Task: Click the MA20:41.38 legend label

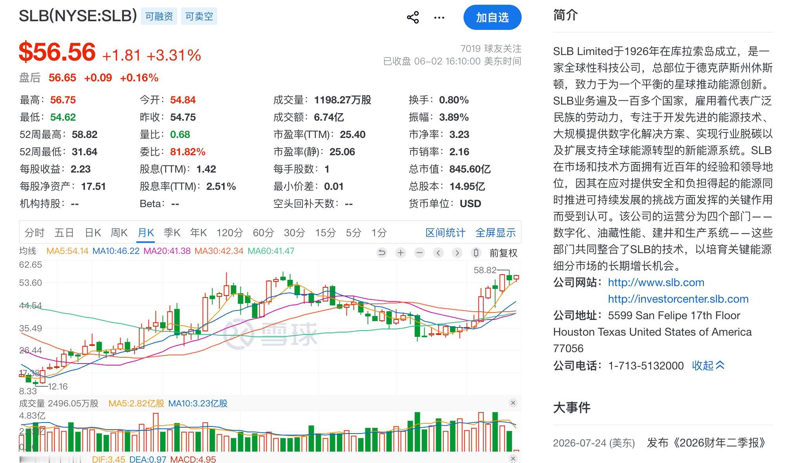Action: tap(167, 251)
